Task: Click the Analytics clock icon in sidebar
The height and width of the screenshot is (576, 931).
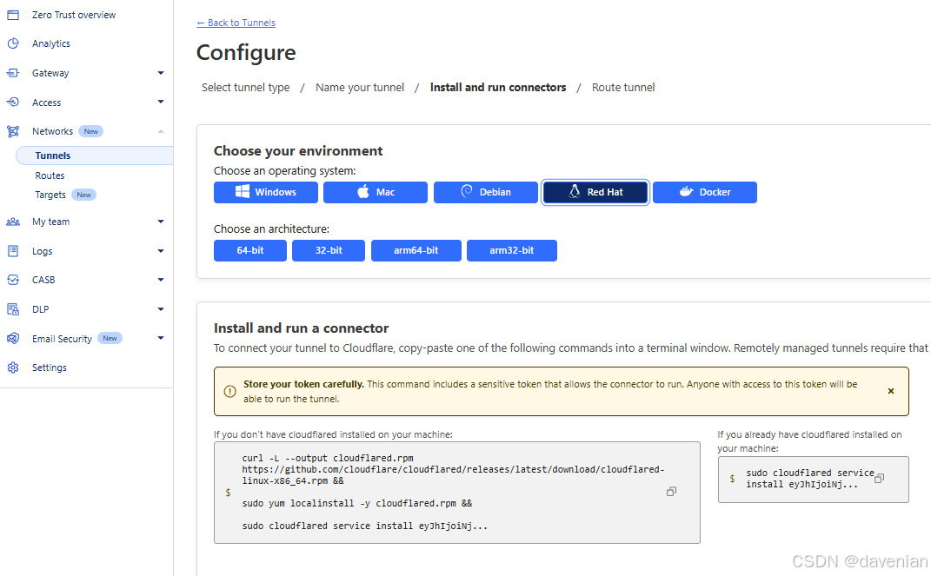Action: coord(13,43)
